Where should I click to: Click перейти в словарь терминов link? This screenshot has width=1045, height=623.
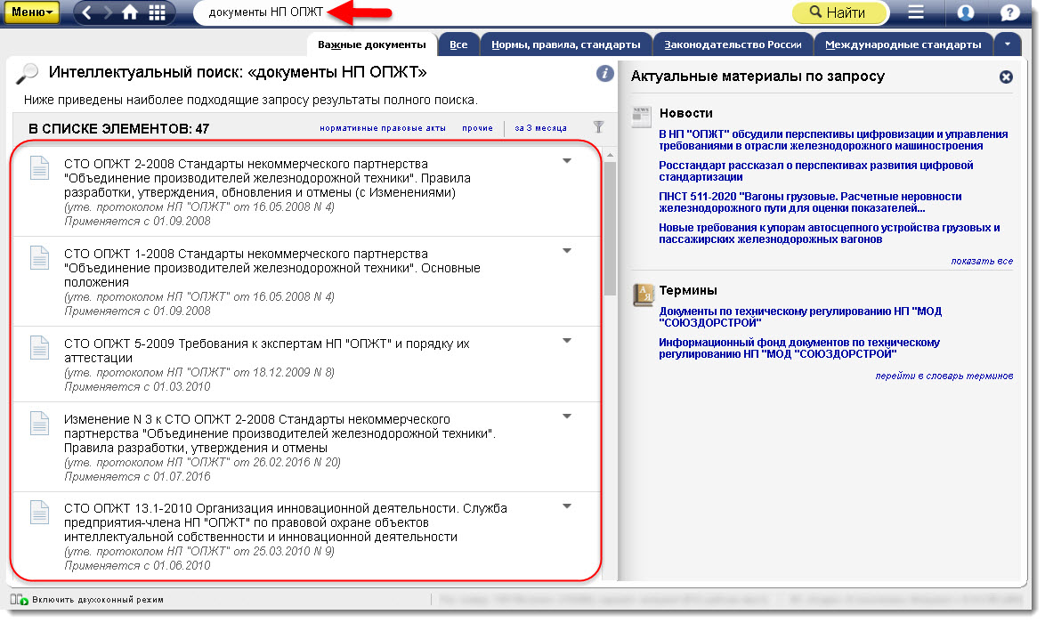coord(944,376)
